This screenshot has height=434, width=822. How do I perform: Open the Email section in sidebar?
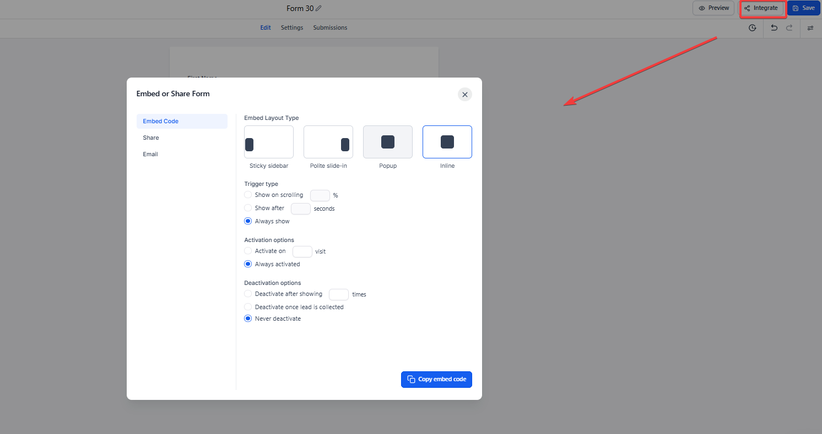point(150,155)
